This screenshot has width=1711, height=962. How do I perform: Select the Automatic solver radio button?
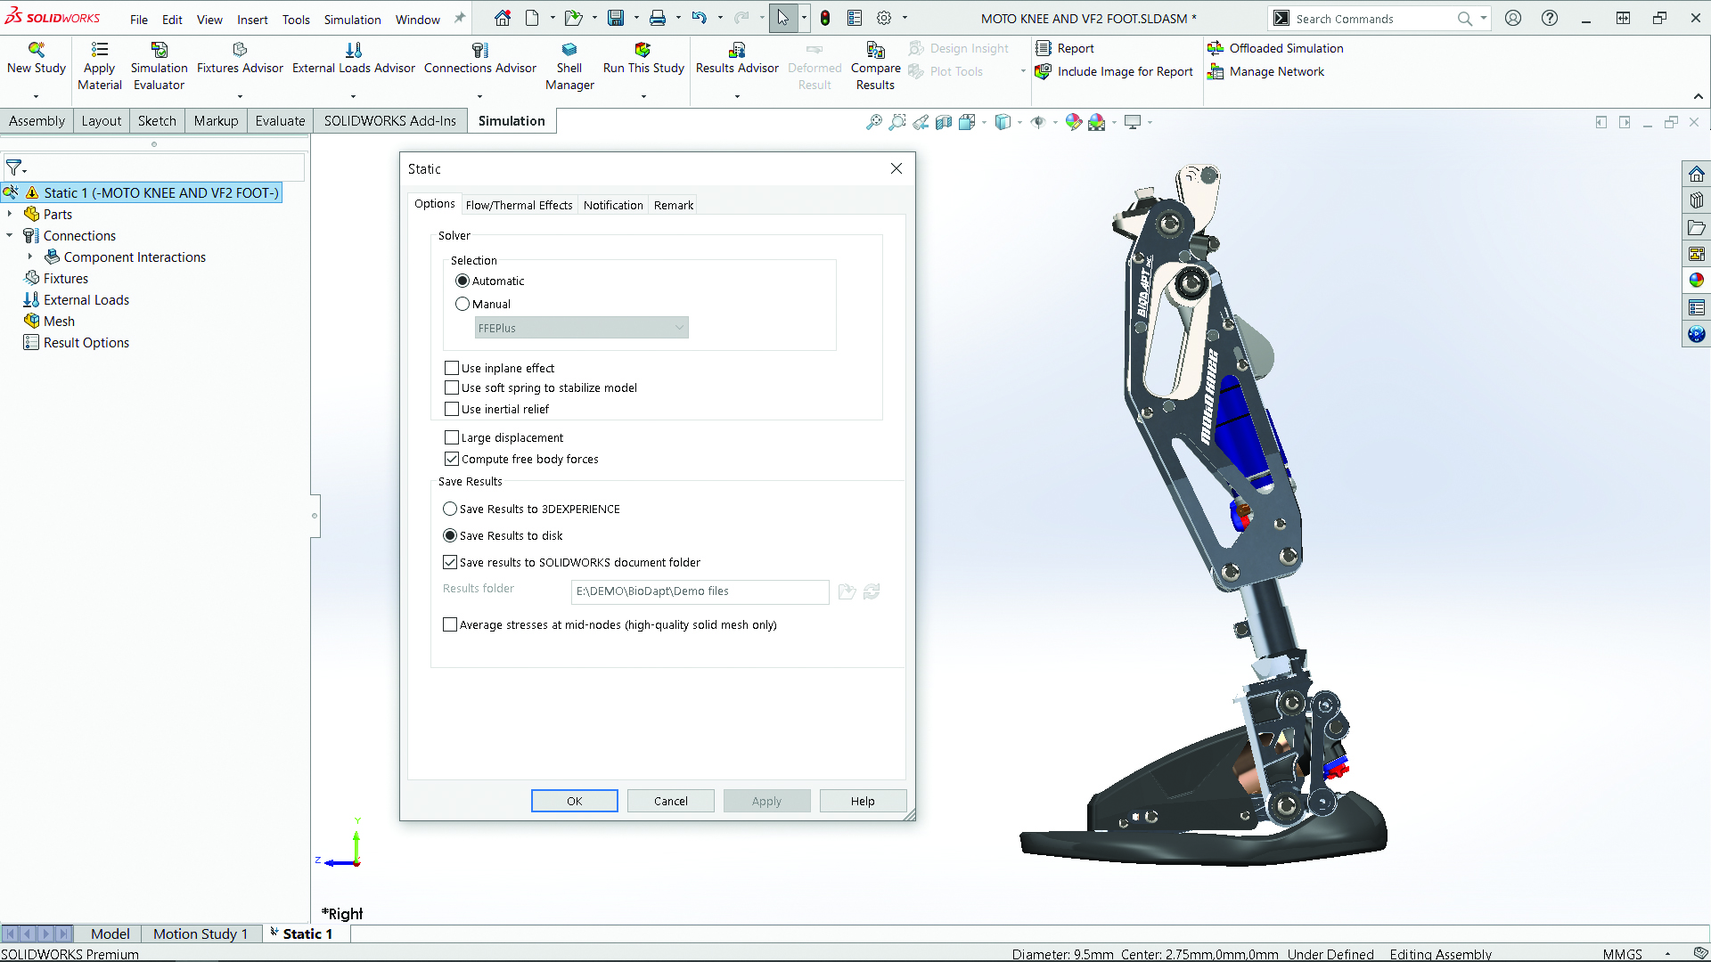click(x=463, y=281)
